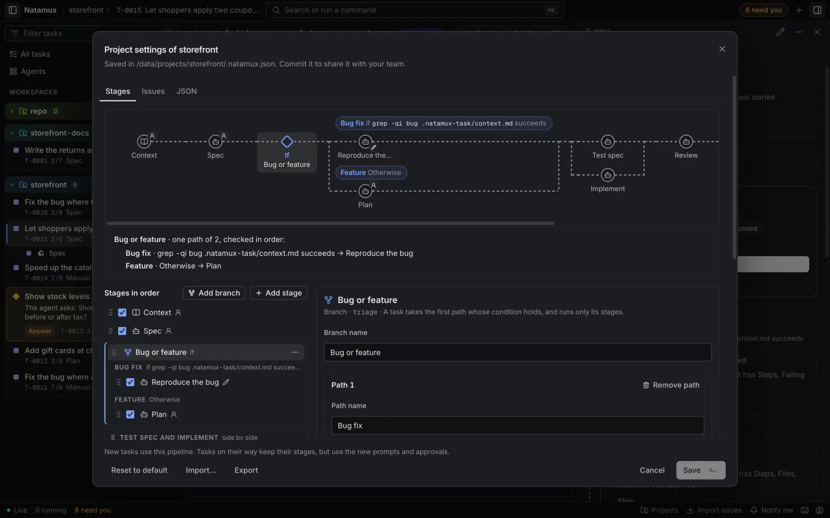The image size is (830, 518).
Task: Switch to the JSON tab
Action: coord(186,91)
